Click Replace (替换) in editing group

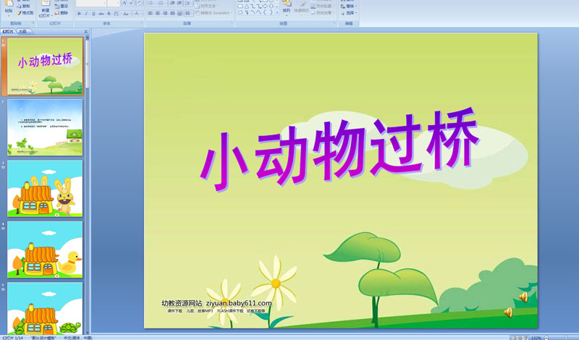(349, 6)
